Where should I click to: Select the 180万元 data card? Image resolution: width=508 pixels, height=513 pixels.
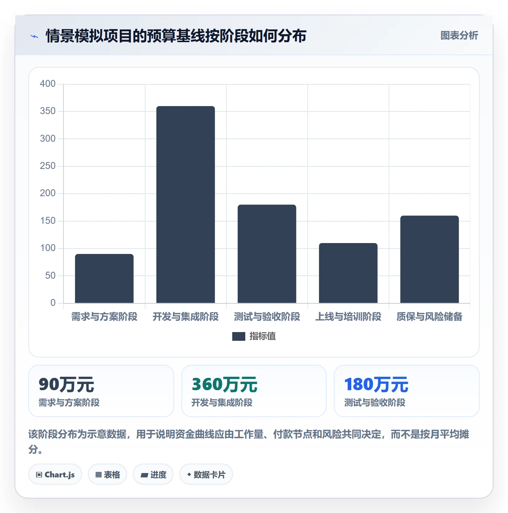pyautogui.click(x=407, y=391)
